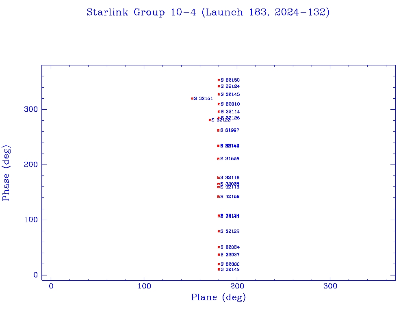Click the 'Plane (deg)' x-axis label

click(x=218, y=297)
